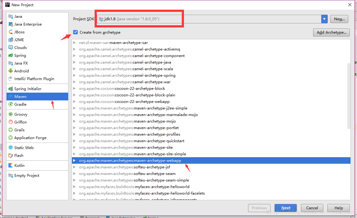Click the Java FX folder icon

[x=11, y=63]
